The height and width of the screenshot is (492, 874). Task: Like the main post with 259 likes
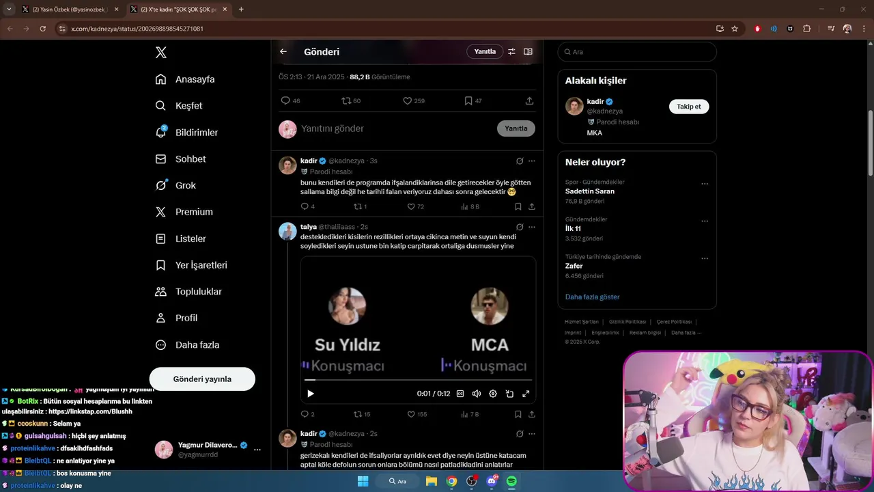[414, 100]
